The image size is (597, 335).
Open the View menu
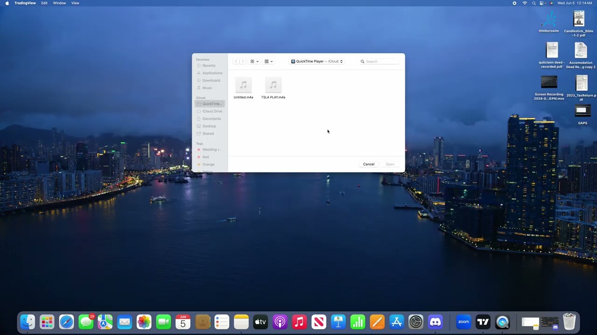point(75,3)
